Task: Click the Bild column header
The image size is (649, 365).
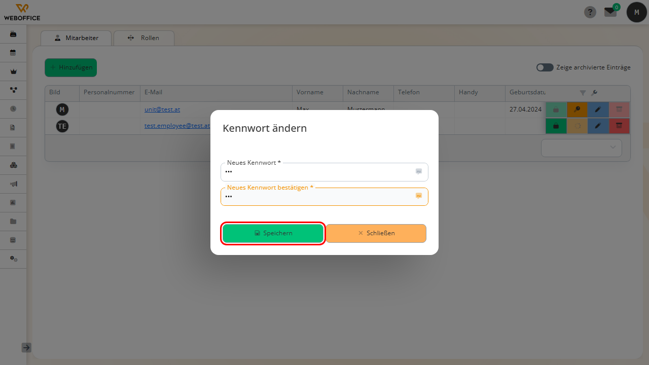Action: (62, 93)
